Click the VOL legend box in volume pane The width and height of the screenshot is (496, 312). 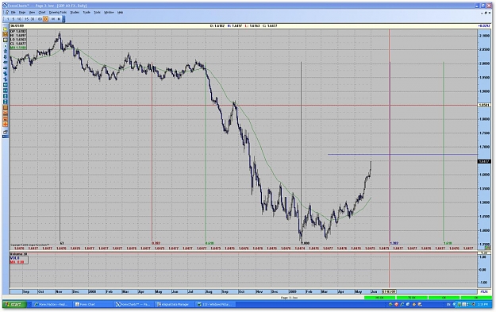click(x=19, y=260)
